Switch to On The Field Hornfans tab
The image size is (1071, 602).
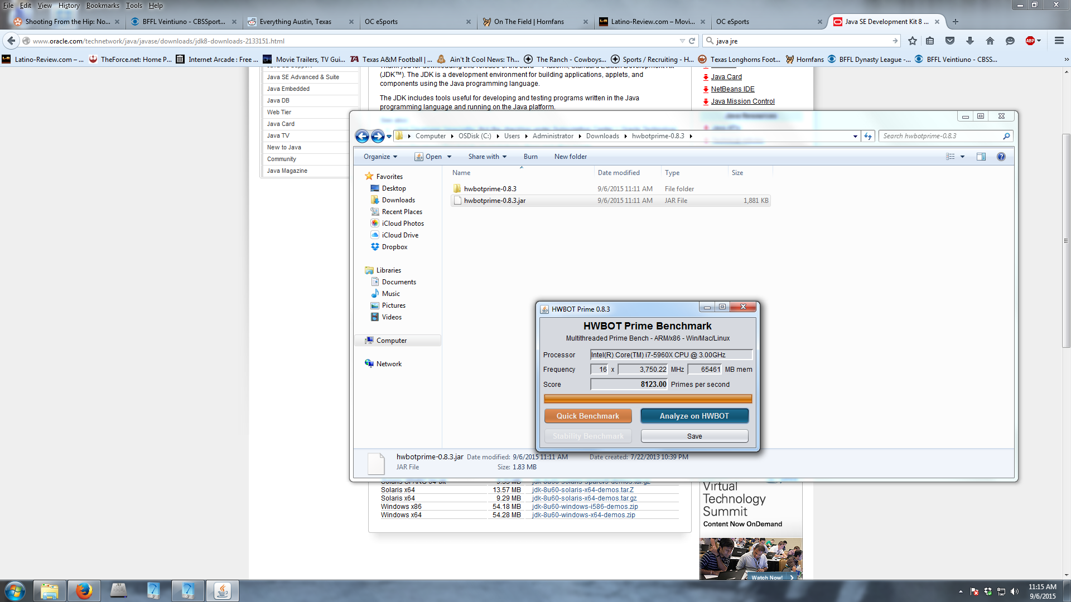(x=534, y=22)
